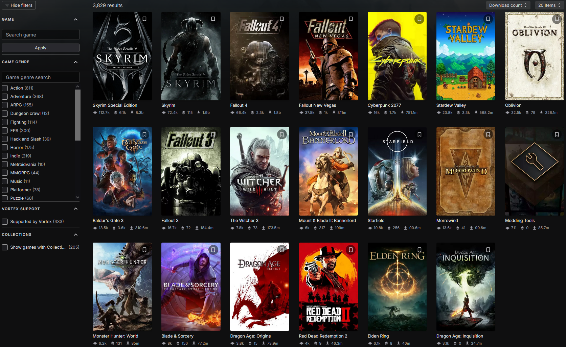Bookmark Dragon Age: Inquisition card
566x347 pixels.
tap(488, 250)
